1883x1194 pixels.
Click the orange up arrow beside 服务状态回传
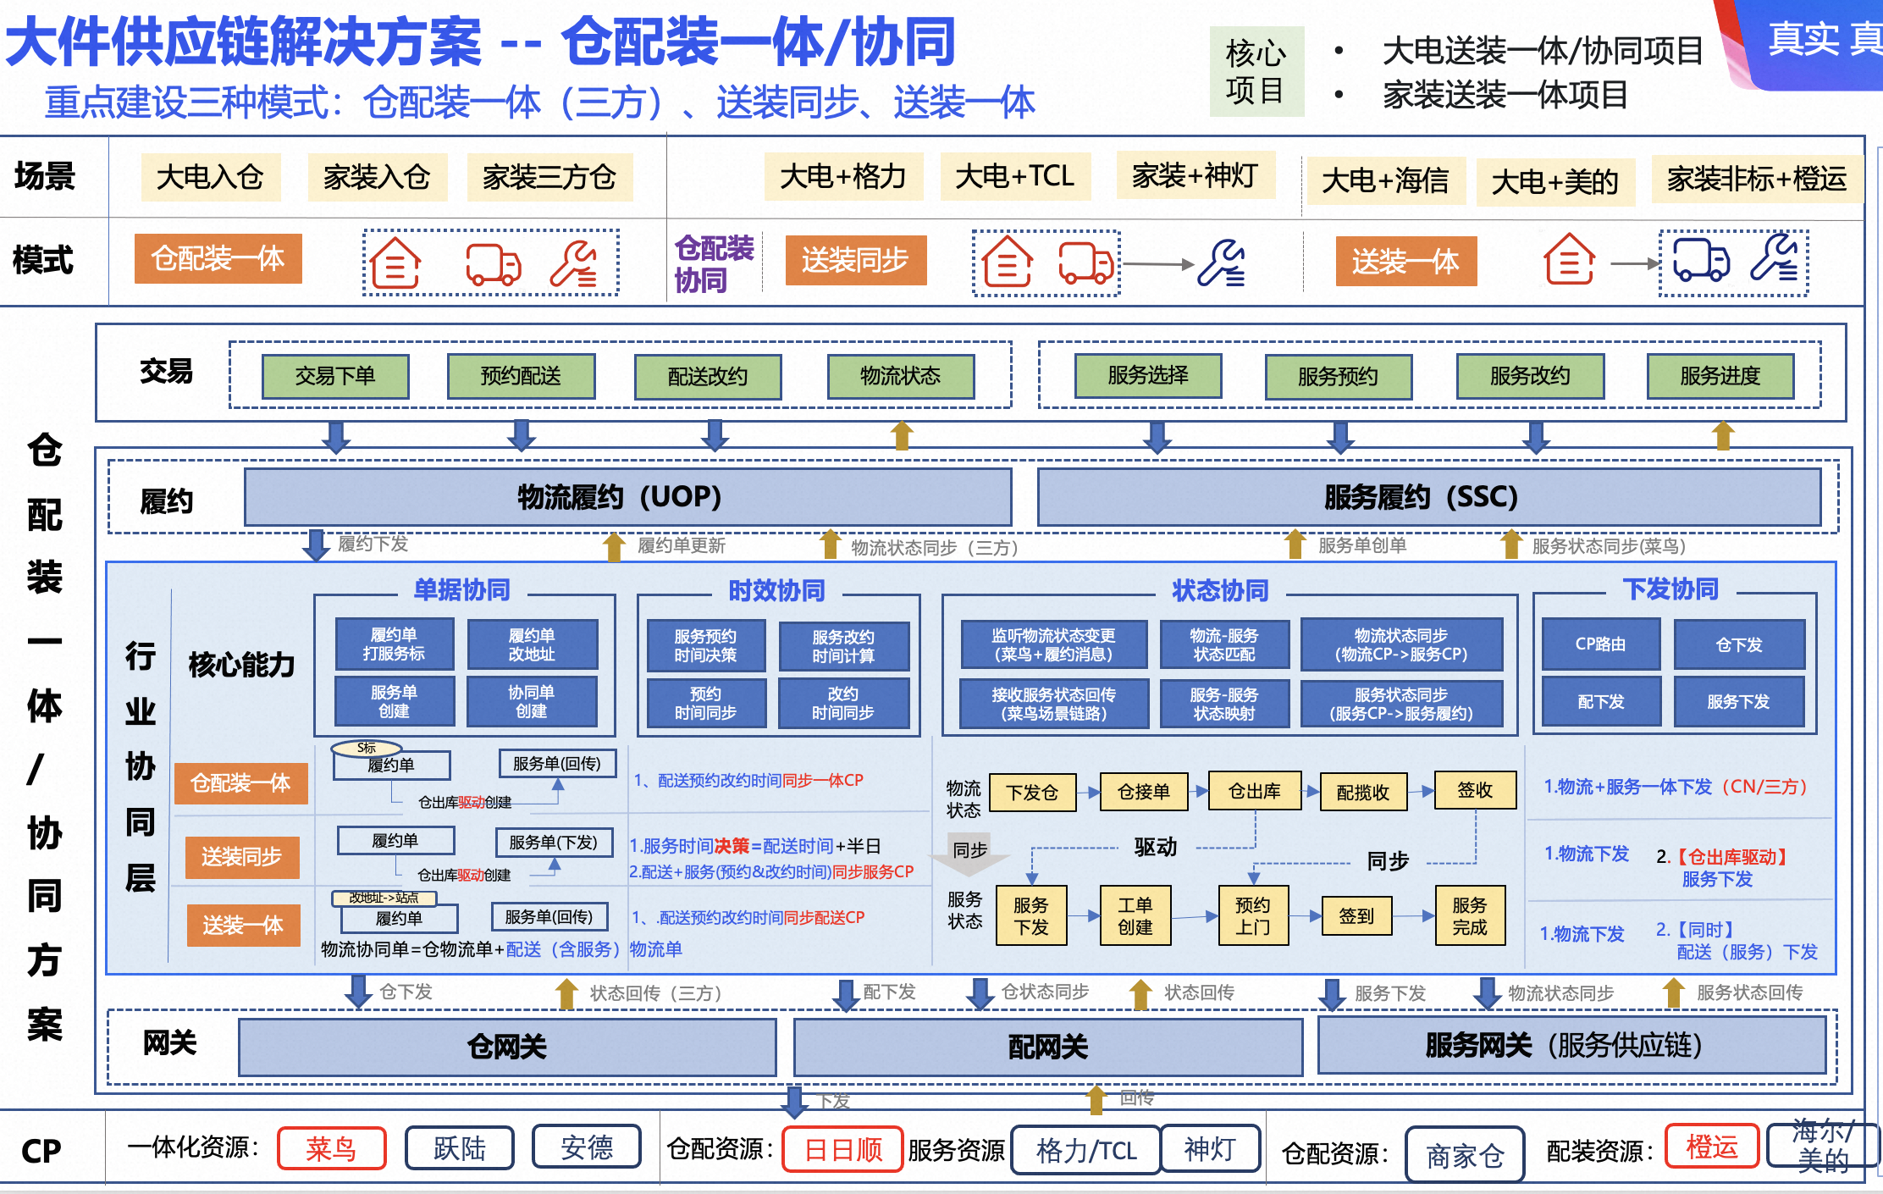point(1673,992)
